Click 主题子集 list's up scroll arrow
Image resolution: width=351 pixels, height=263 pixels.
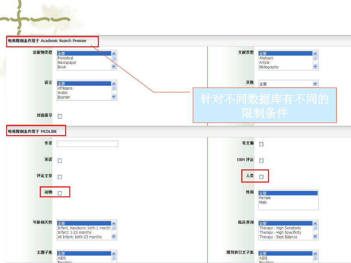tap(114, 254)
